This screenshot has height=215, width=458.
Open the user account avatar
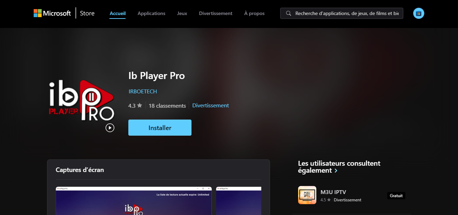(x=418, y=13)
